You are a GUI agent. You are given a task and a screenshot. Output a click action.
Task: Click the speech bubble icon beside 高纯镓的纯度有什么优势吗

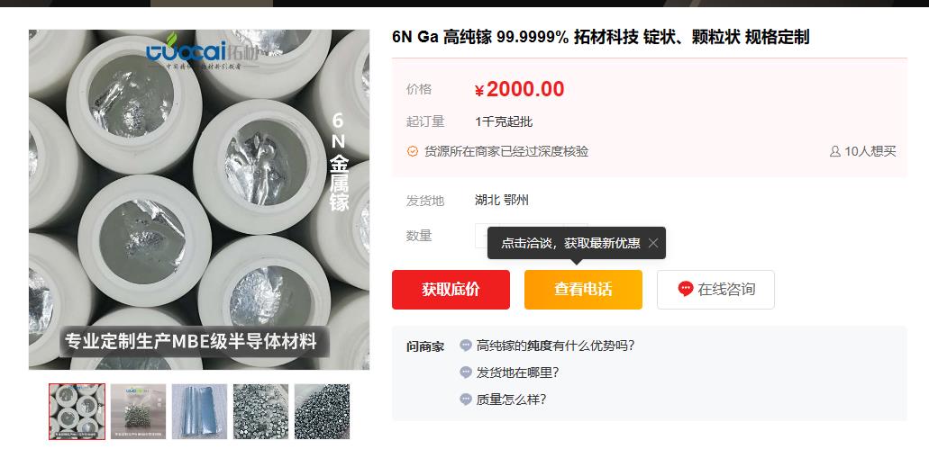click(466, 346)
